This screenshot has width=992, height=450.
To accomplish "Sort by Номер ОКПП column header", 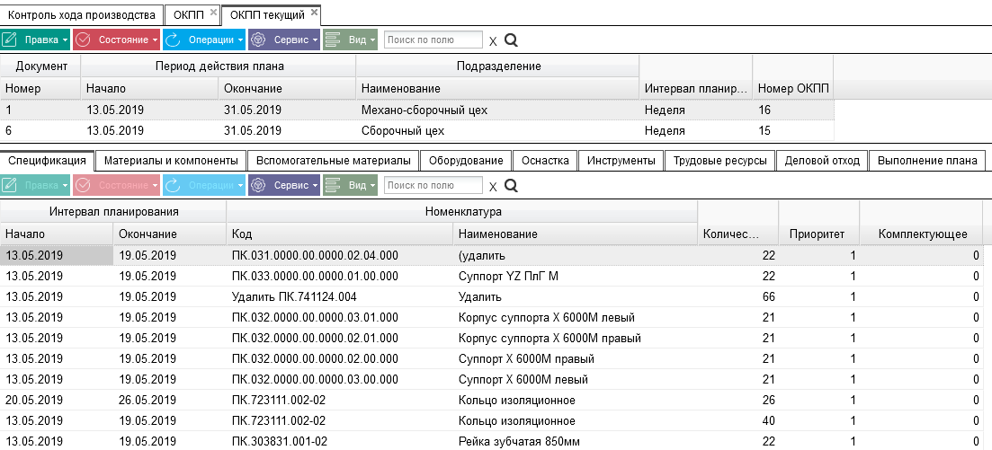I will (x=792, y=89).
